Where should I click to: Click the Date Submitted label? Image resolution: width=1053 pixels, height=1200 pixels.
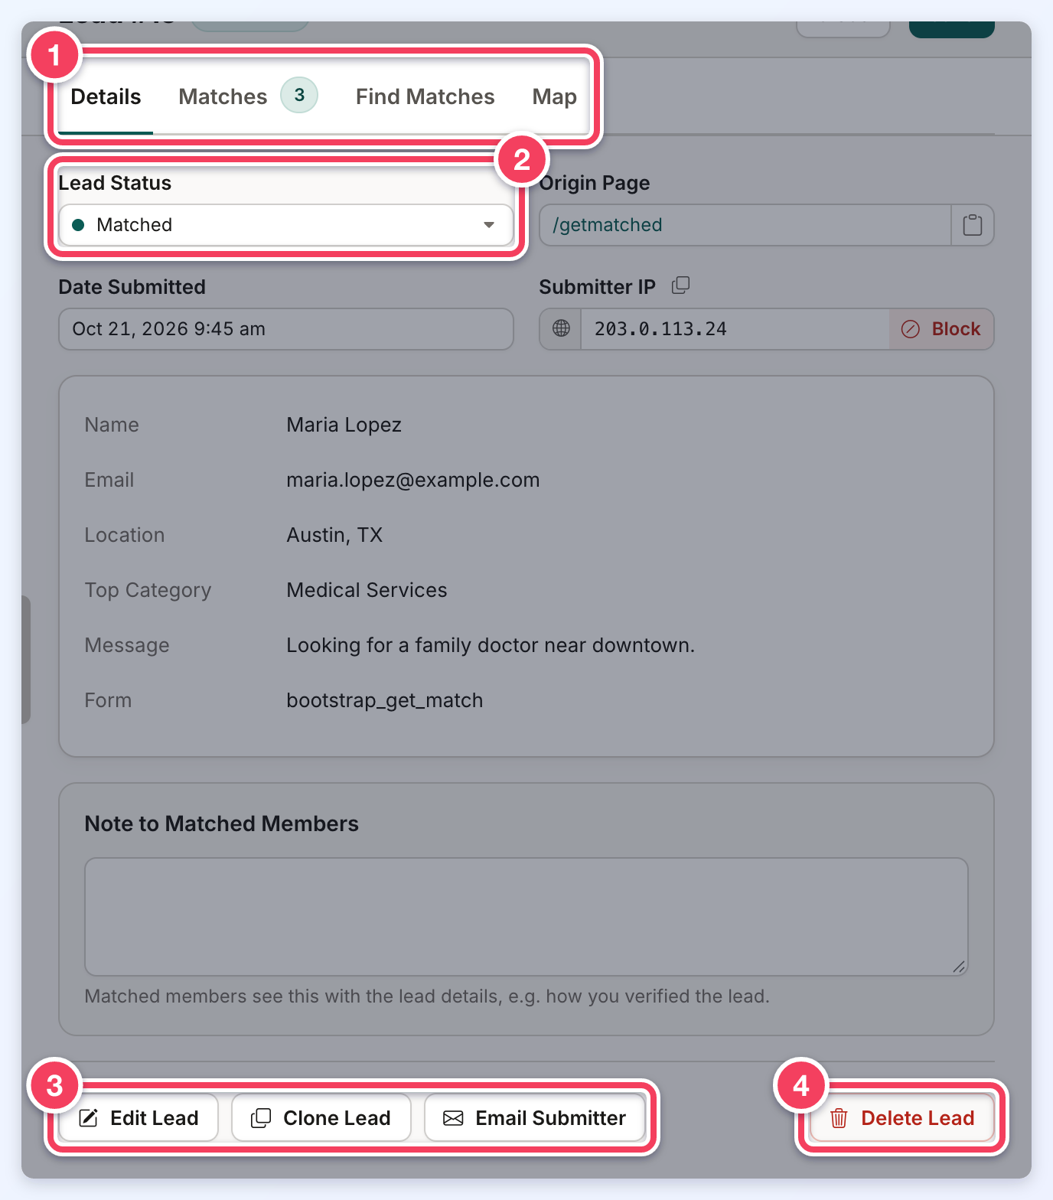coord(132,287)
